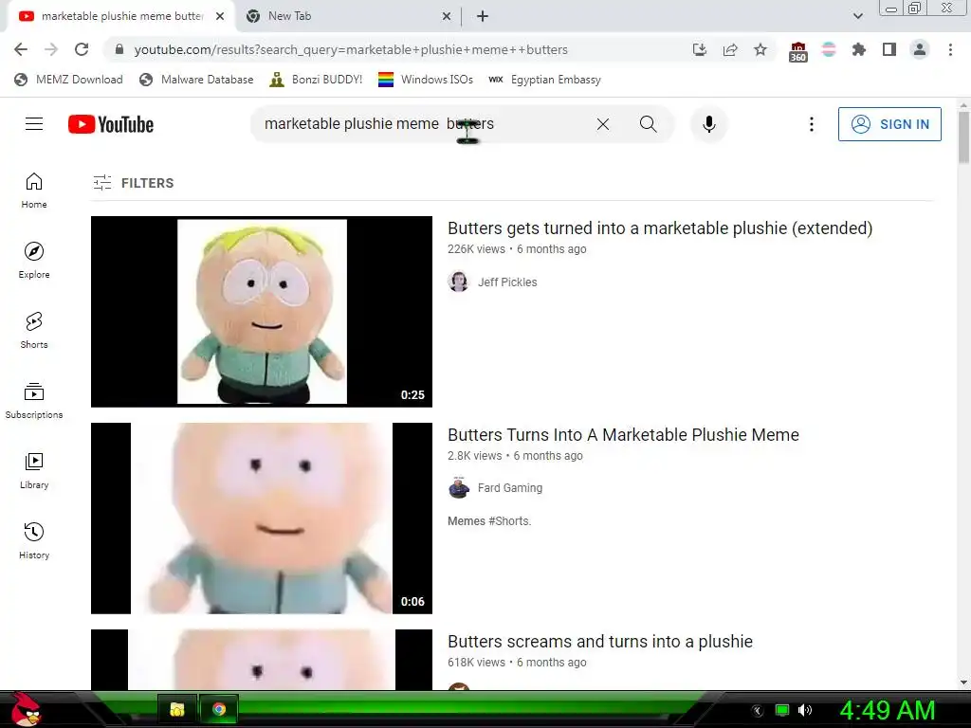Click the share page icon in address bar
971x728 pixels.
point(730,49)
